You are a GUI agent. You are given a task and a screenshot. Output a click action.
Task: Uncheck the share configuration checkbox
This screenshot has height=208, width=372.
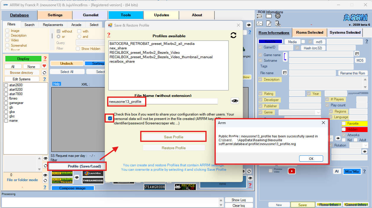[x=110, y=118]
